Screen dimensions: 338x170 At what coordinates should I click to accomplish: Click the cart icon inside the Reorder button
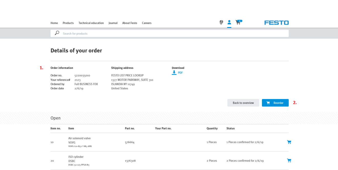(x=268, y=103)
